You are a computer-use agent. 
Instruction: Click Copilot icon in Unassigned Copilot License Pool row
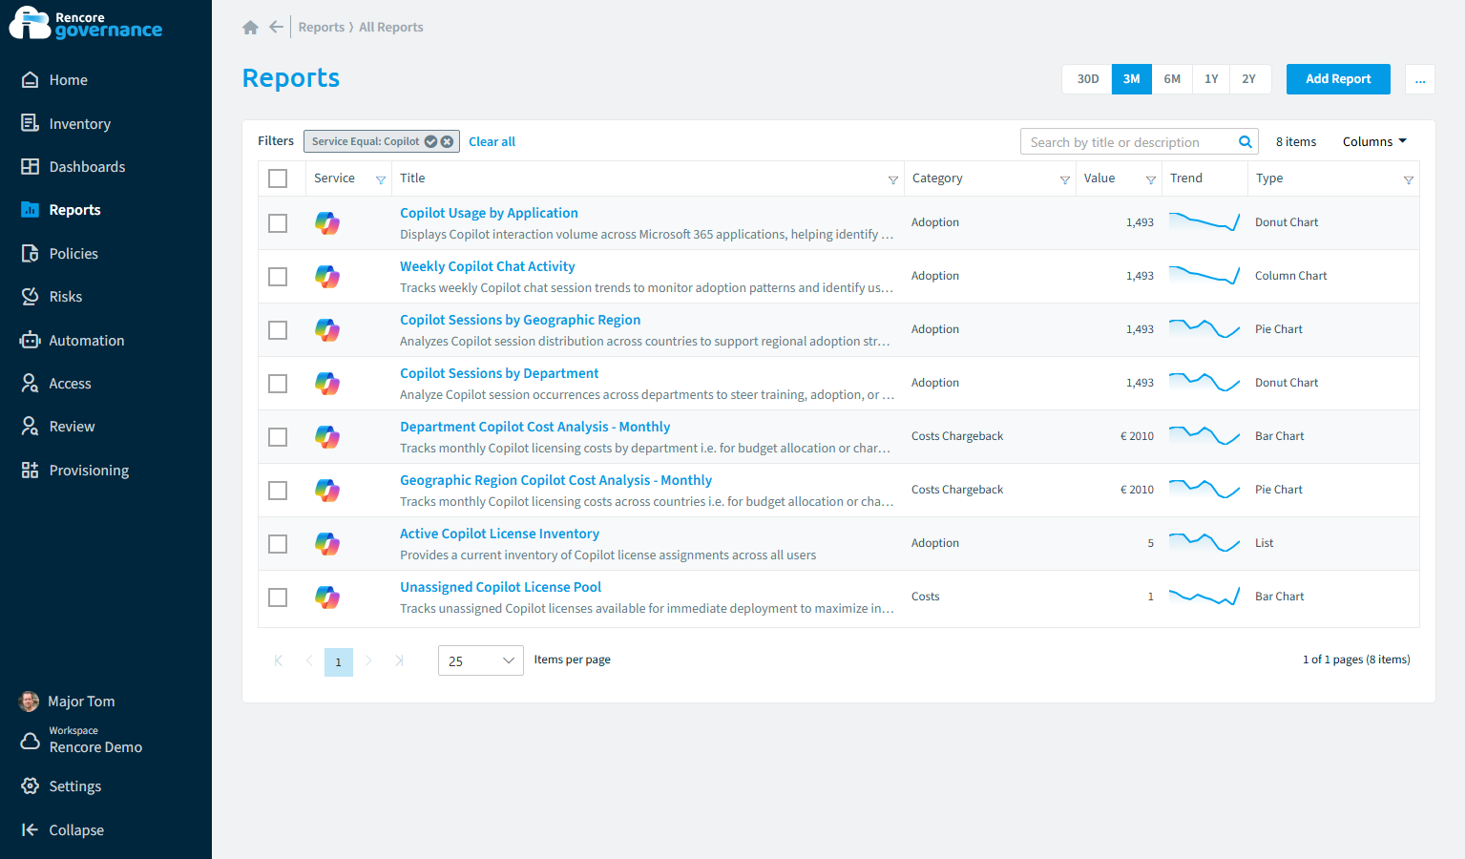tap(327, 597)
